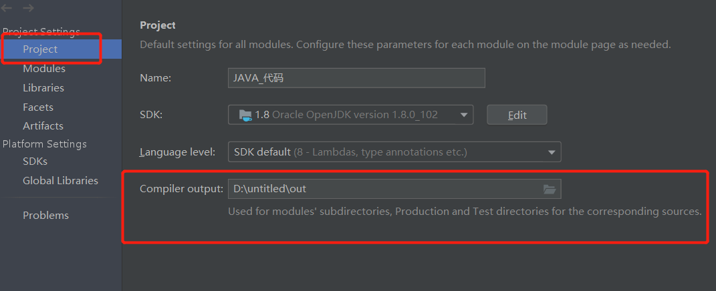Click the Compiler output label

(181, 189)
